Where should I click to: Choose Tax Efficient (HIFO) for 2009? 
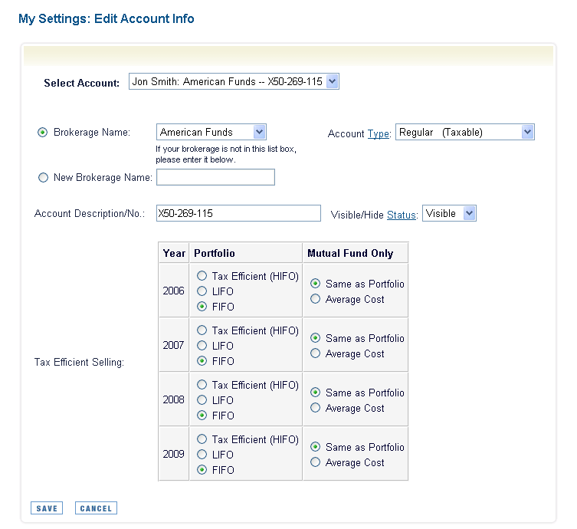pos(202,439)
